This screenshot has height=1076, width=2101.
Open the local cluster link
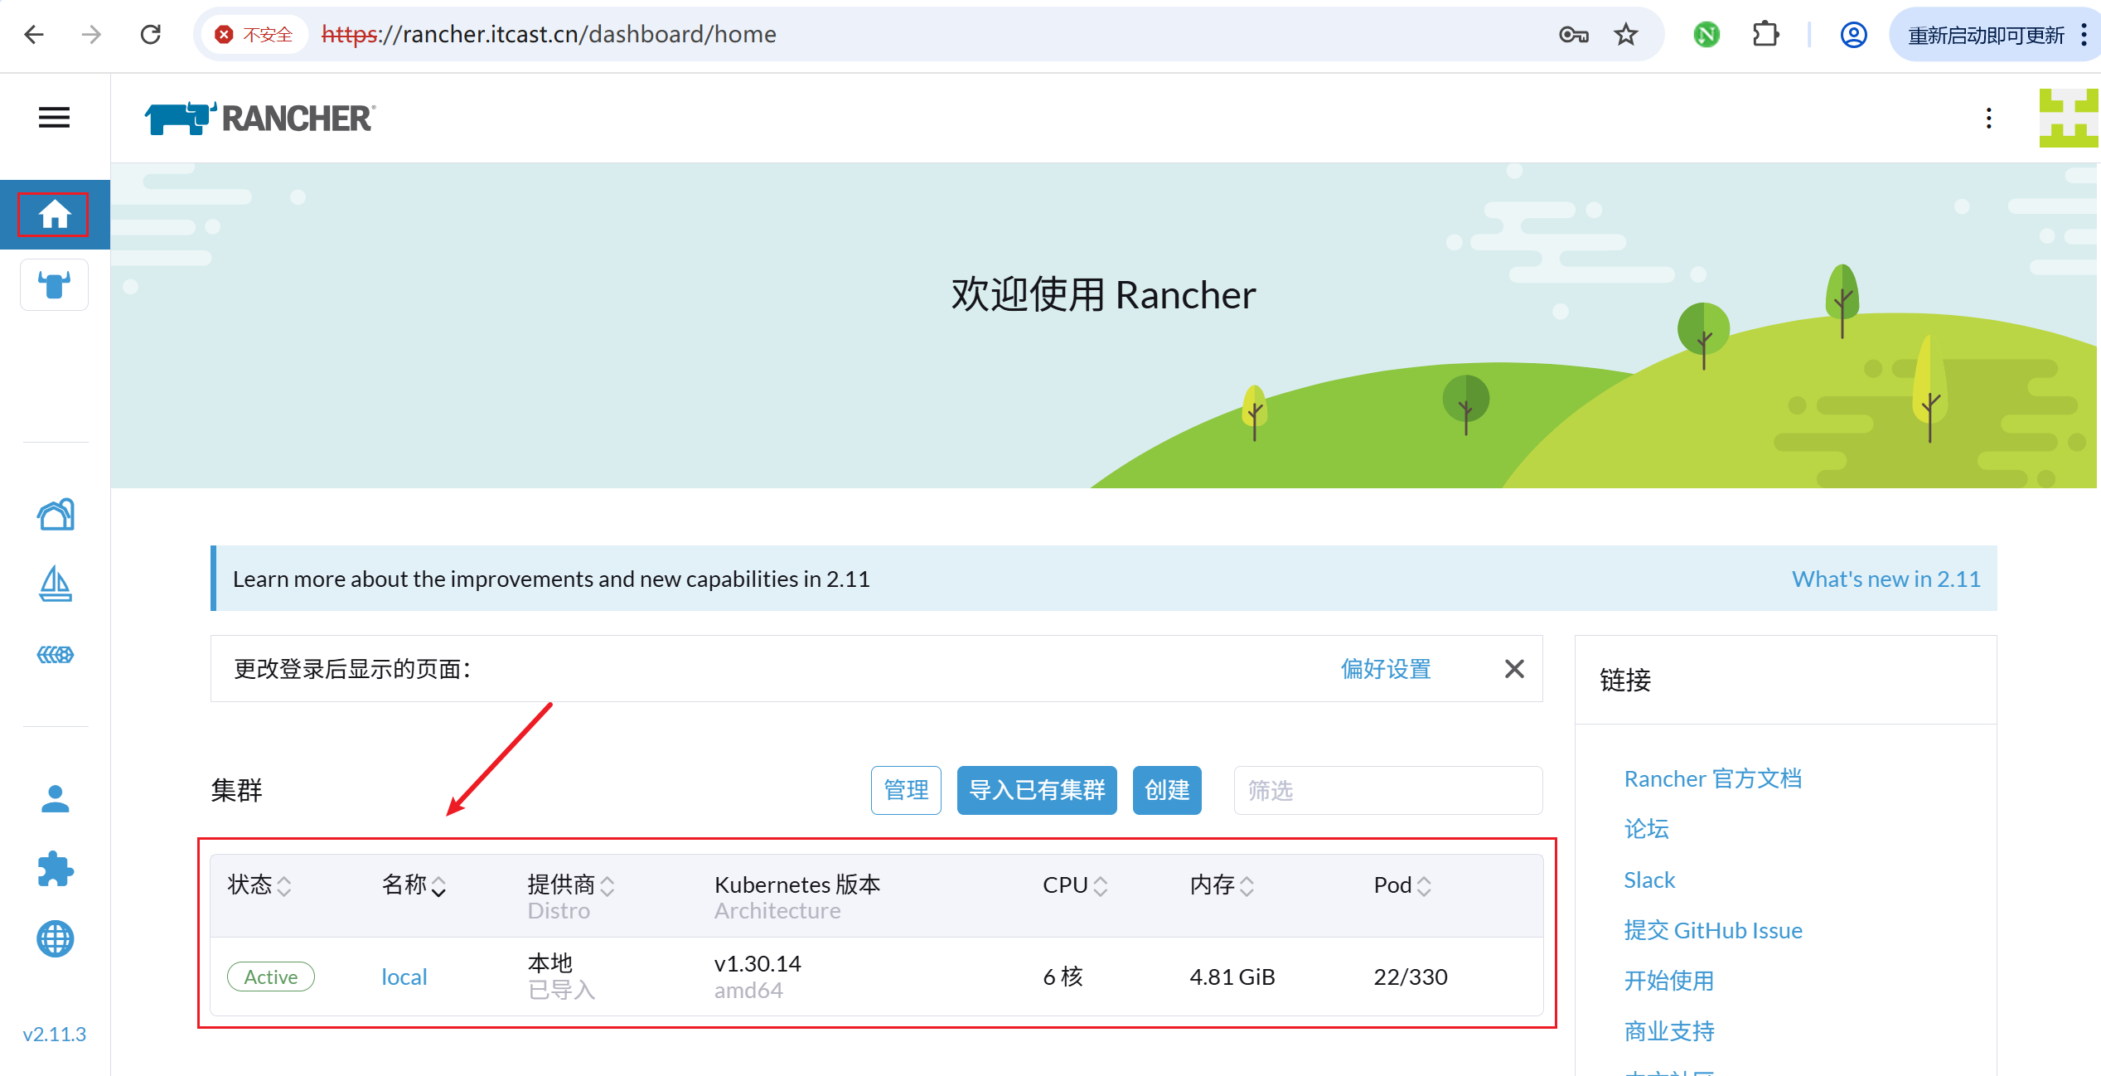pos(404,977)
